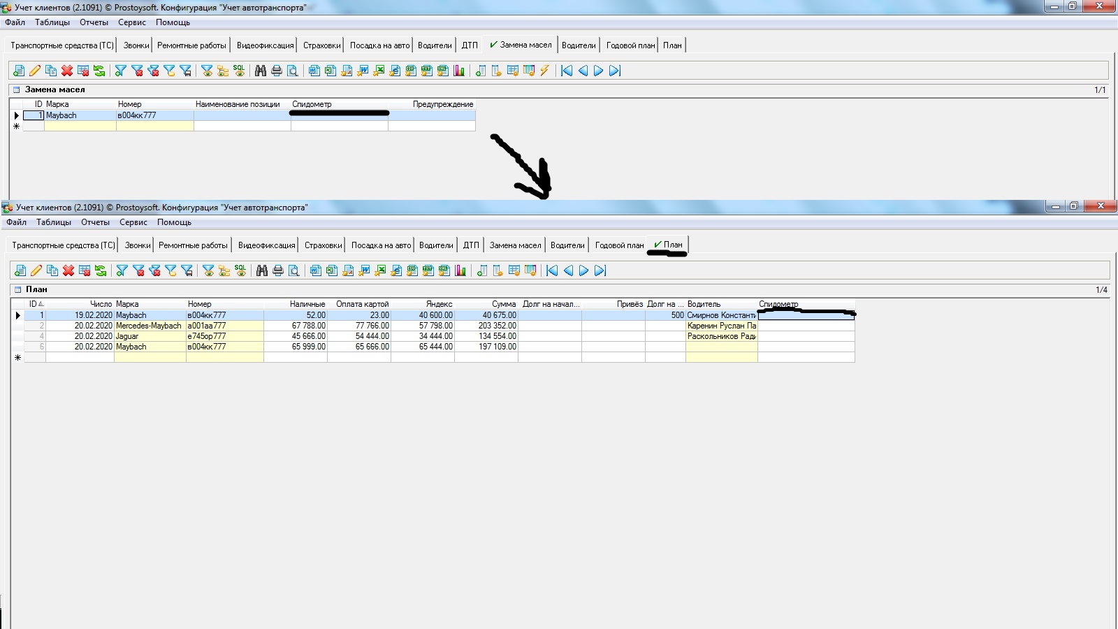Add a new record in upper Замена масел window
The width and height of the screenshot is (1118, 629).
pos(19,71)
